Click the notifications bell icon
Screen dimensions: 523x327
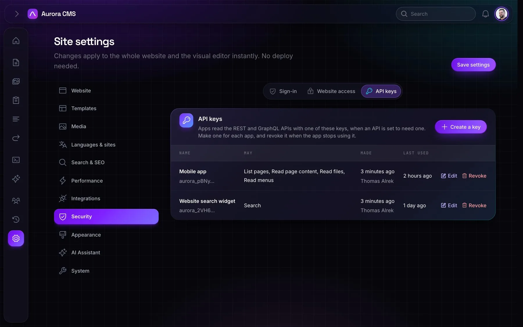click(486, 14)
